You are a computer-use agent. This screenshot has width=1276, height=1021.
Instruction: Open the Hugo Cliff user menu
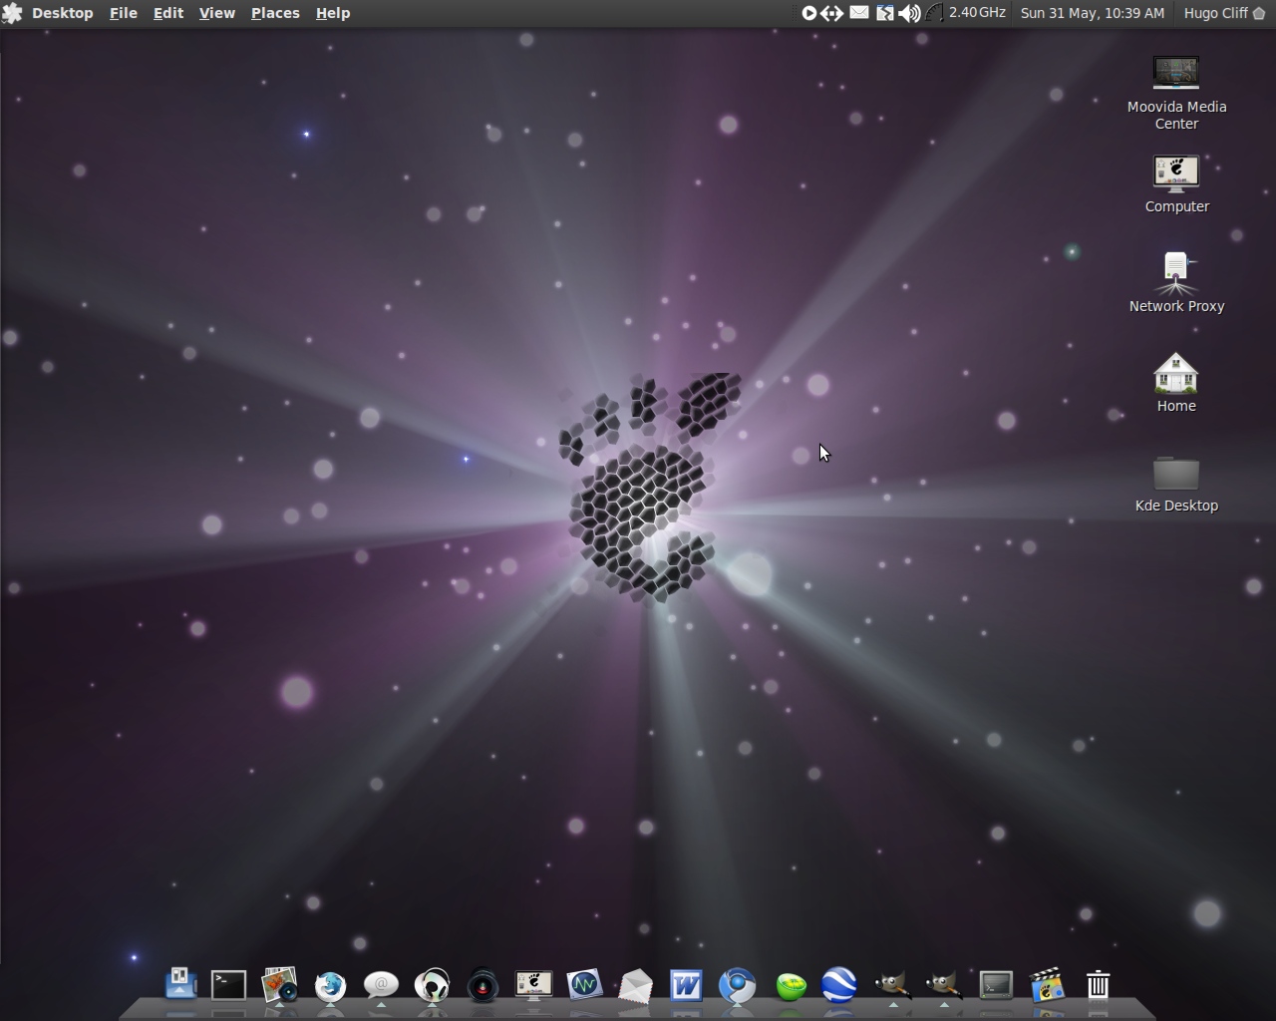point(1224,13)
